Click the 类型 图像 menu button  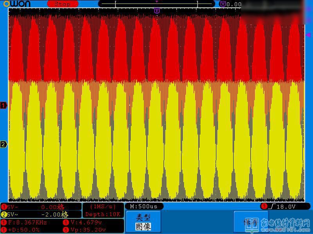click(x=144, y=222)
